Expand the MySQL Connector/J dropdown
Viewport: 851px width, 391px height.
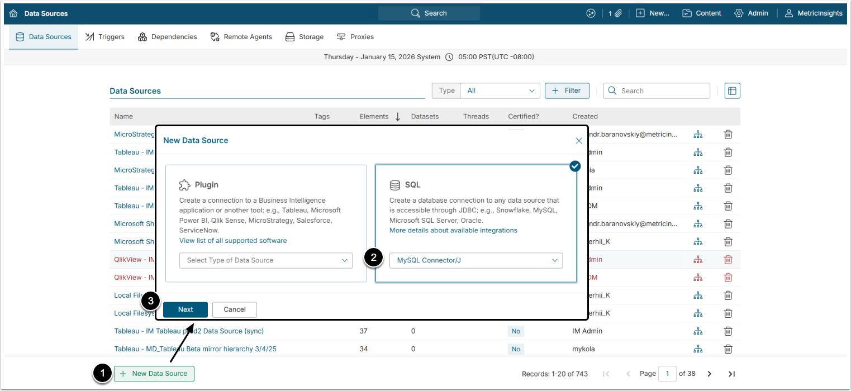(476, 260)
